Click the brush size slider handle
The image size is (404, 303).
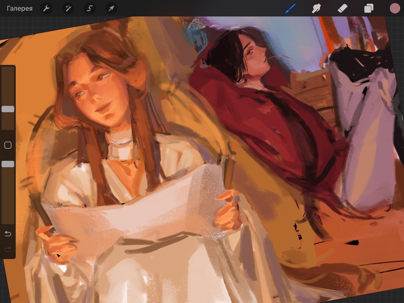pos(8,109)
